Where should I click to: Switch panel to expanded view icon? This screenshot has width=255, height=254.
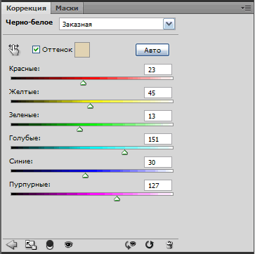point(31,245)
